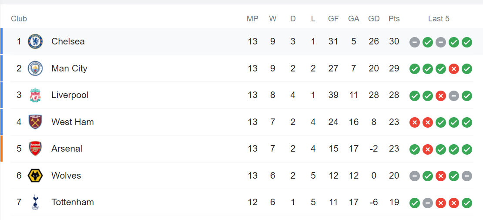Select the Arsenal team name

pos(67,149)
